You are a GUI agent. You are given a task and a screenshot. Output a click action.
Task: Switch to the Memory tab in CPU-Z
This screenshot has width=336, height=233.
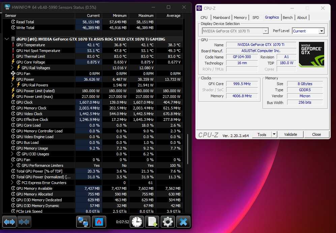point(240,18)
